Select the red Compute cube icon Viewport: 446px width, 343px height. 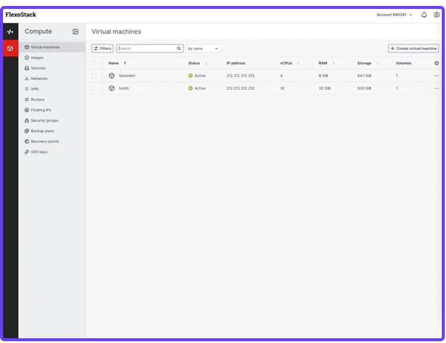[10, 48]
